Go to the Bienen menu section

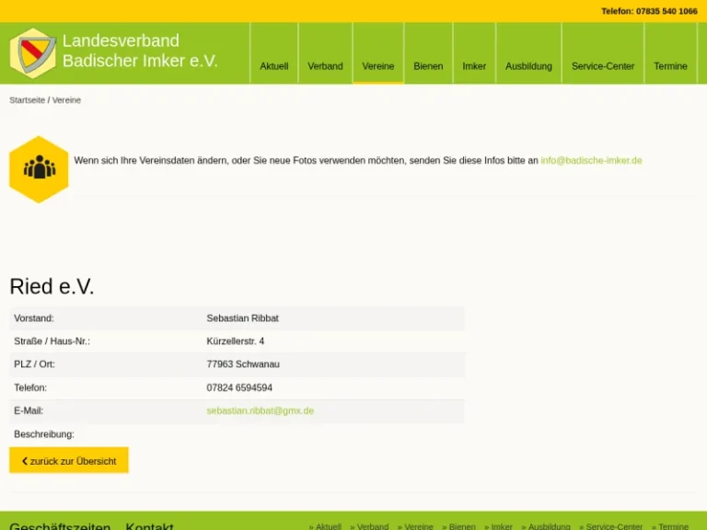[428, 66]
